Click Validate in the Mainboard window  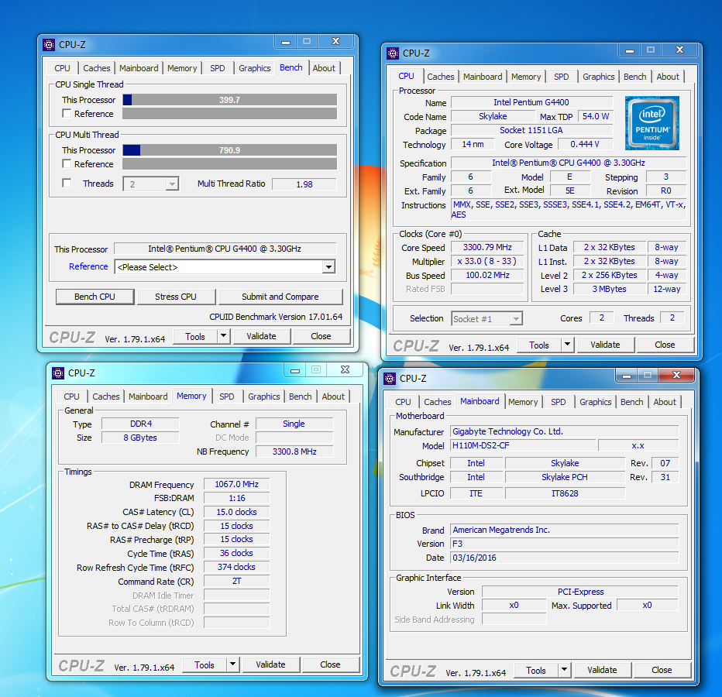tap(602, 670)
